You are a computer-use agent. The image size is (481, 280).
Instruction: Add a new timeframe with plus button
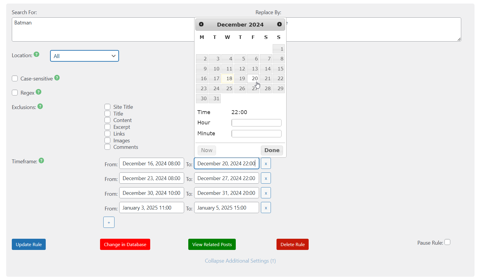pos(109,223)
